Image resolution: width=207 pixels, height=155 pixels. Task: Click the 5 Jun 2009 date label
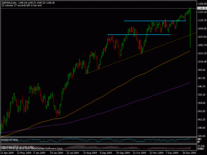click(39, 153)
